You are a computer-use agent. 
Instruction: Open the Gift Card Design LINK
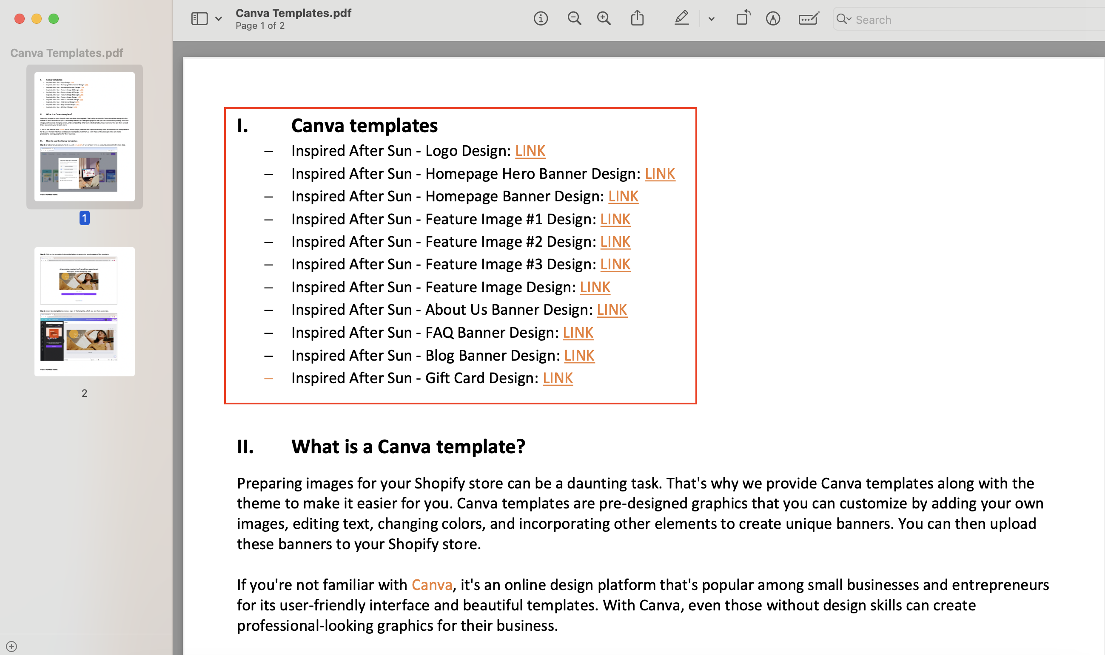tap(558, 378)
